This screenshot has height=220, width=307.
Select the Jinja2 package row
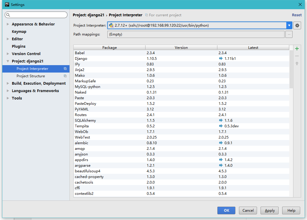[x=182, y=70]
